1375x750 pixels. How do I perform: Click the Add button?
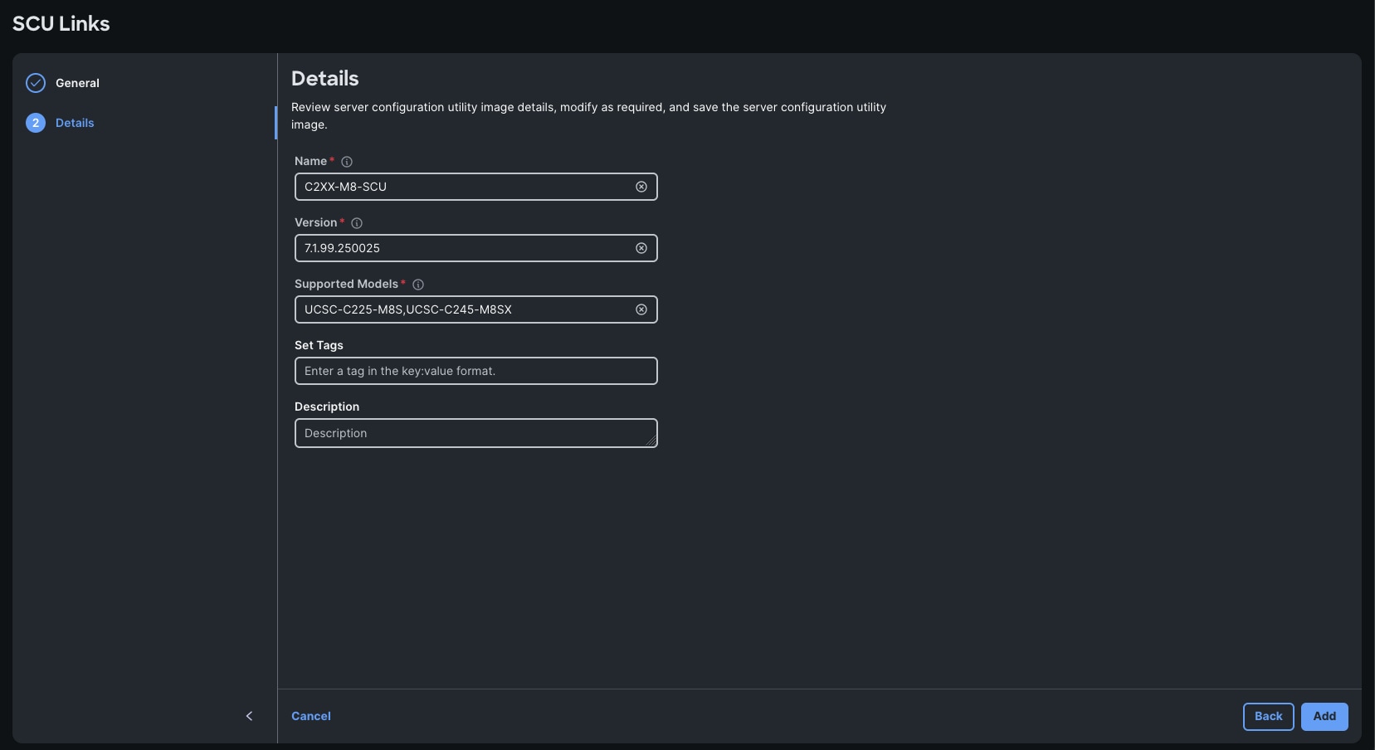click(1324, 716)
